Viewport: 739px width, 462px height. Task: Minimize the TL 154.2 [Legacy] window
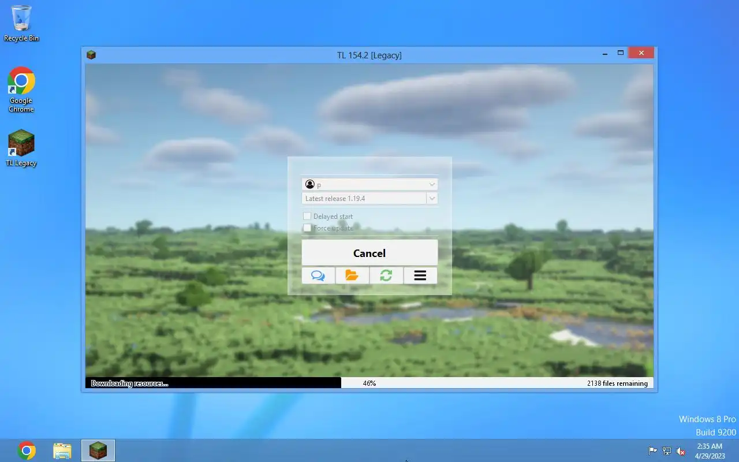(x=605, y=54)
